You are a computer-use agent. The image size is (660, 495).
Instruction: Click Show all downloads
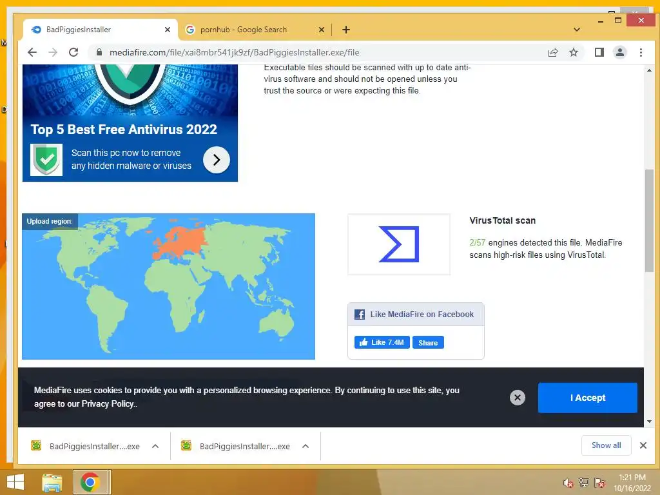tap(606, 445)
